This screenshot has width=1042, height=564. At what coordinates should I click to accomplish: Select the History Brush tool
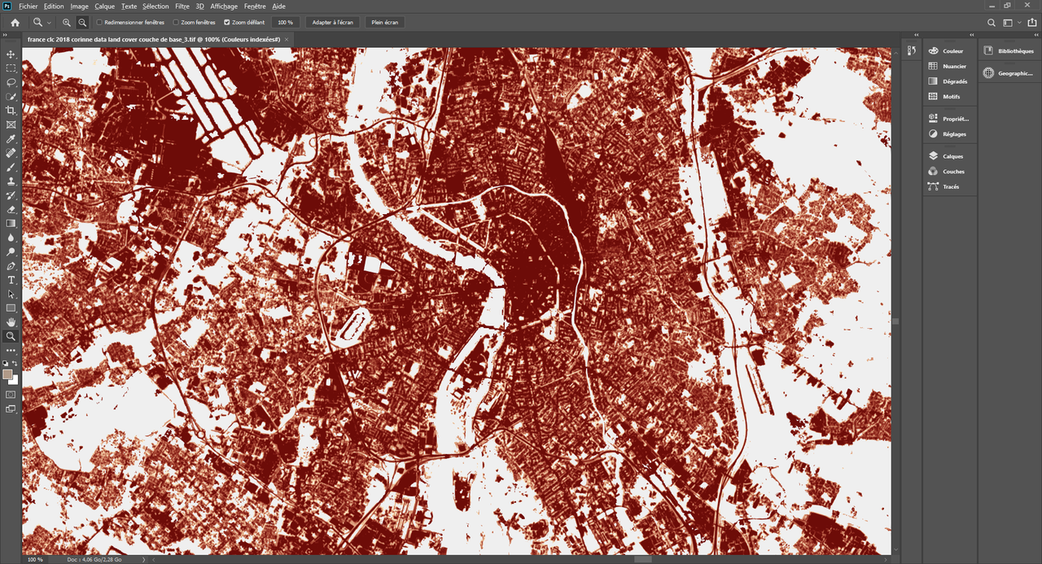point(11,195)
